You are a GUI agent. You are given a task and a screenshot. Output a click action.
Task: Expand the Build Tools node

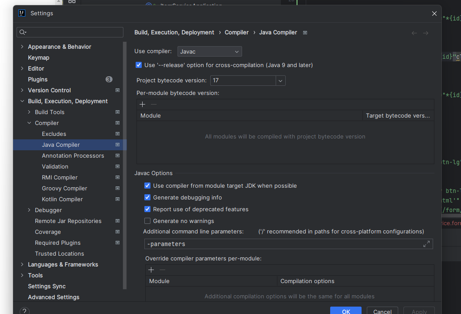click(x=29, y=112)
